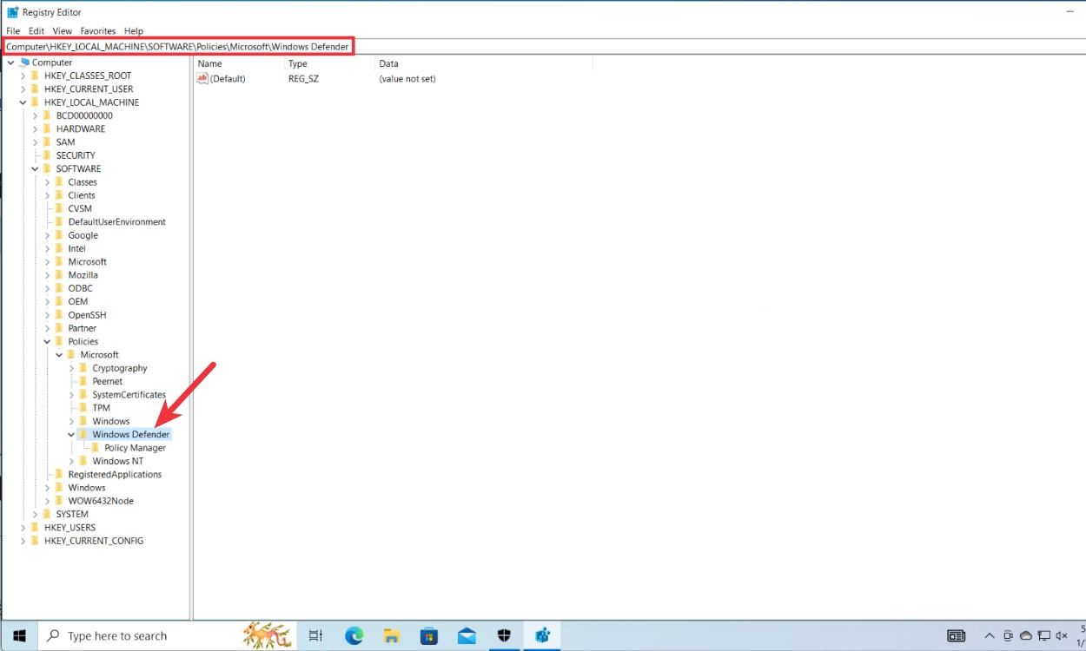
Task: Launch Microsoft Edge from the taskbar
Action: (x=353, y=635)
